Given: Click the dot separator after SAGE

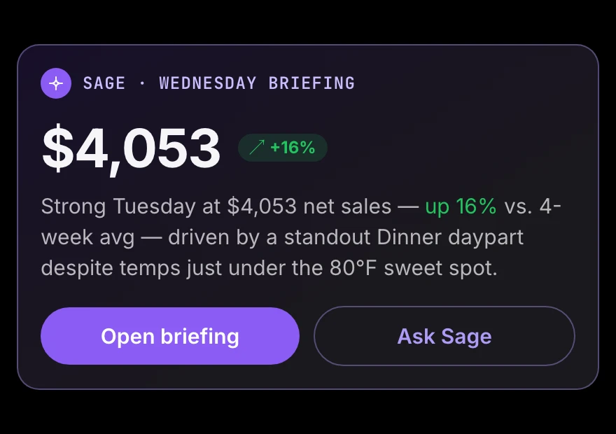Looking at the screenshot, I should click(142, 83).
